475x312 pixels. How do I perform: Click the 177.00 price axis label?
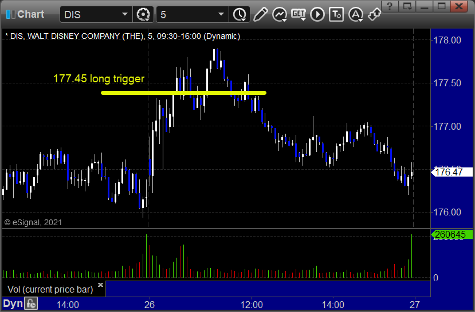click(447, 126)
